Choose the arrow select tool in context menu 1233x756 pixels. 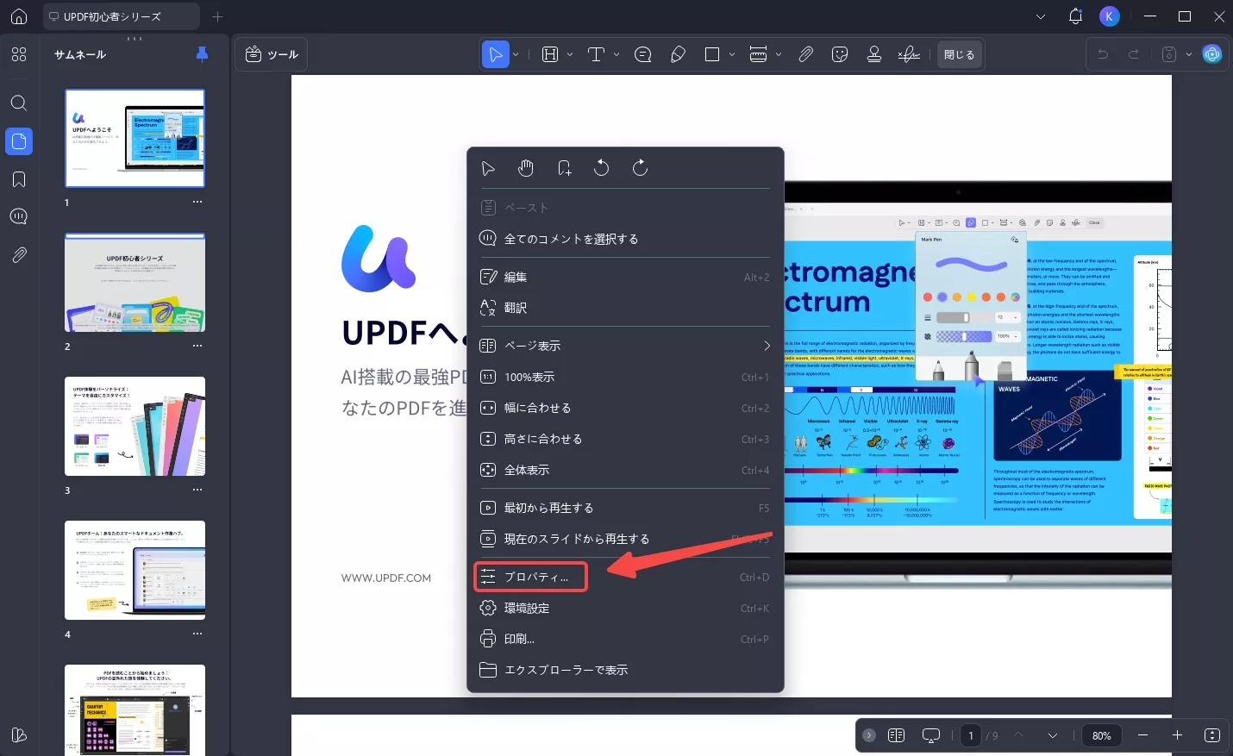pos(488,168)
